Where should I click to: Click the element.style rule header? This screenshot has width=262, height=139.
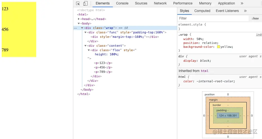tap(192, 24)
